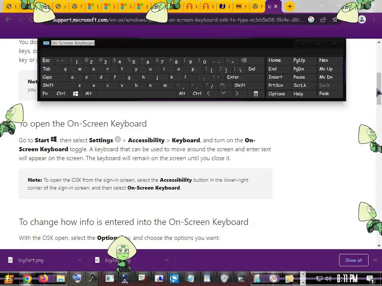Click the Mv Up key on the keyboard
This screenshot has height=286, width=382.
pyautogui.click(x=330, y=69)
